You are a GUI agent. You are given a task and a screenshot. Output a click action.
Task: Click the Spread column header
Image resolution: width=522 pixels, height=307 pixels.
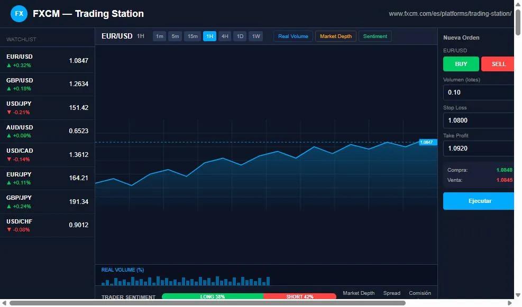(391, 293)
